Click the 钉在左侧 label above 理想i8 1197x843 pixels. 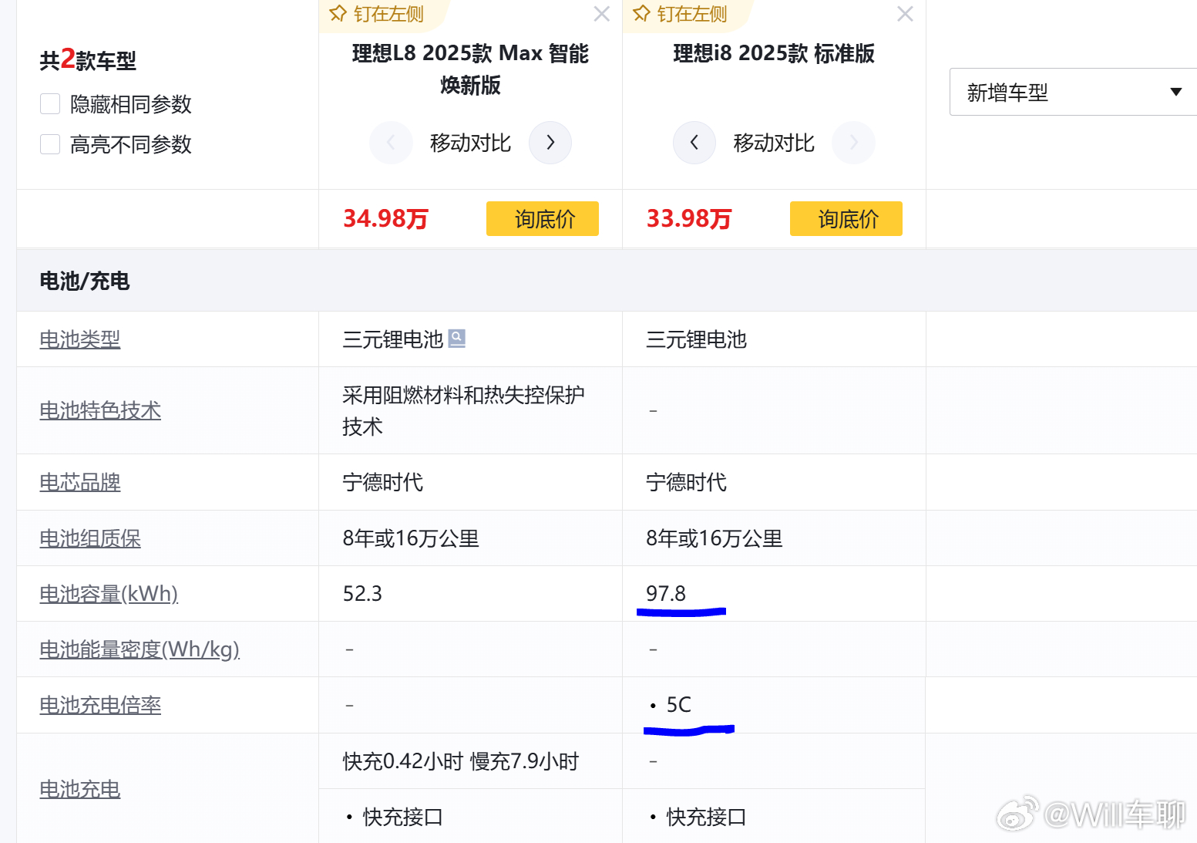coord(692,14)
